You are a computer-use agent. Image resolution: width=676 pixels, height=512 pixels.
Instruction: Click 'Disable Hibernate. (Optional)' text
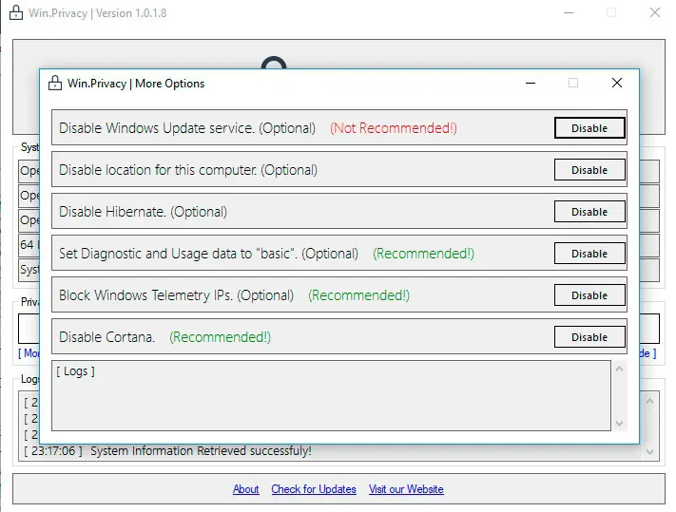144,212
